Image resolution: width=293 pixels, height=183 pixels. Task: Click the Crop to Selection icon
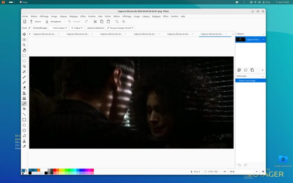pyautogui.click(x=117, y=22)
